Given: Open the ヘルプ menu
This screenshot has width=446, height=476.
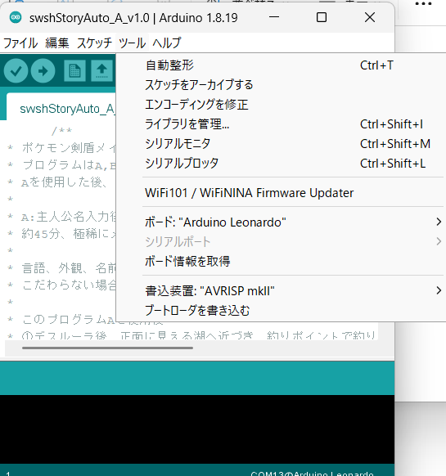Looking at the screenshot, I should (167, 43).
